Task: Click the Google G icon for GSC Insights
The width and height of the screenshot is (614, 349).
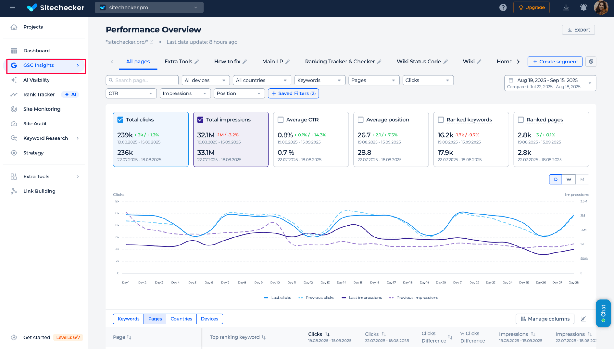Action: tap(14, 65)
